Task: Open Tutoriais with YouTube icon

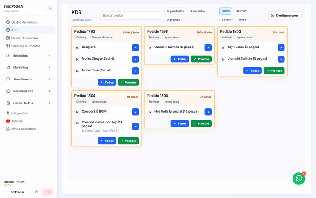Action: (x=28, y=121)
